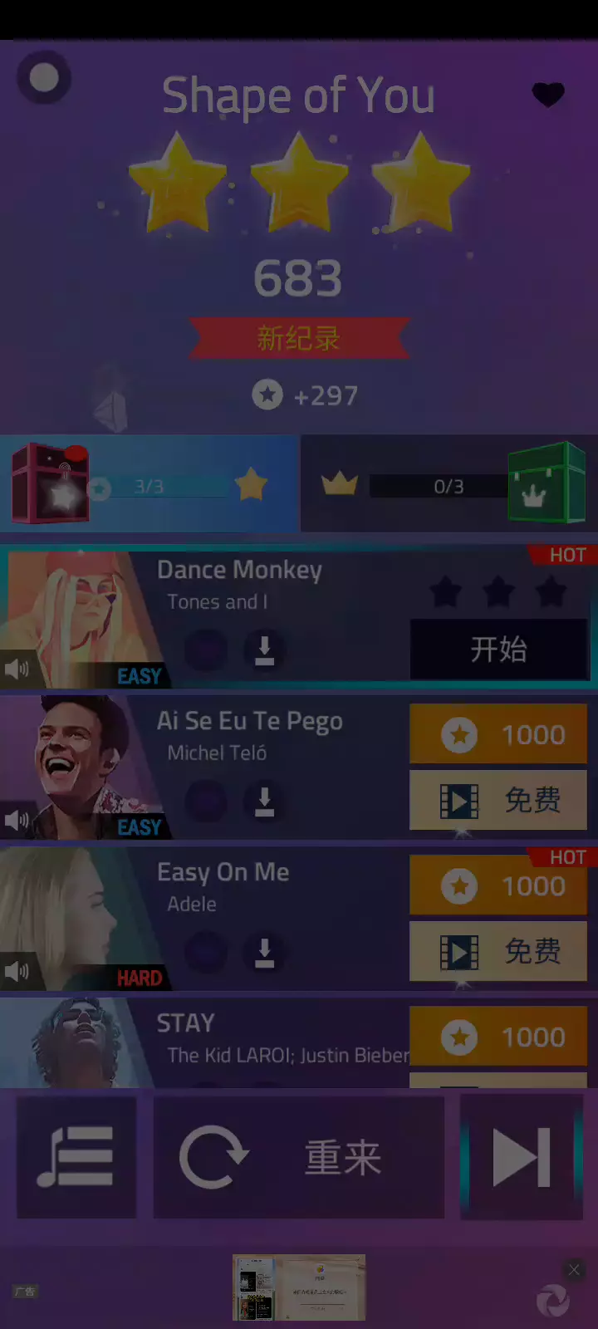Toggle Dance Monkey preview sound speaker
598x1329 pixels.
[17, 669]
